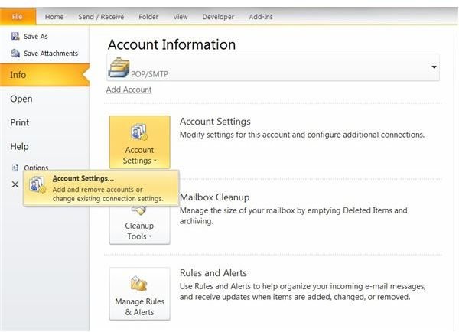
Task: Click the Account Information heading
Action: (171, 45)
